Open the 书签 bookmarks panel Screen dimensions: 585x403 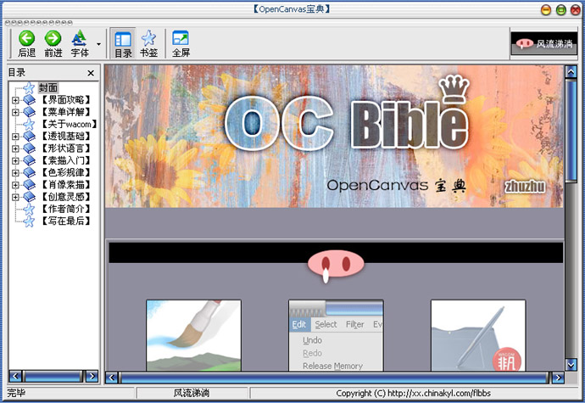[149, 44]
